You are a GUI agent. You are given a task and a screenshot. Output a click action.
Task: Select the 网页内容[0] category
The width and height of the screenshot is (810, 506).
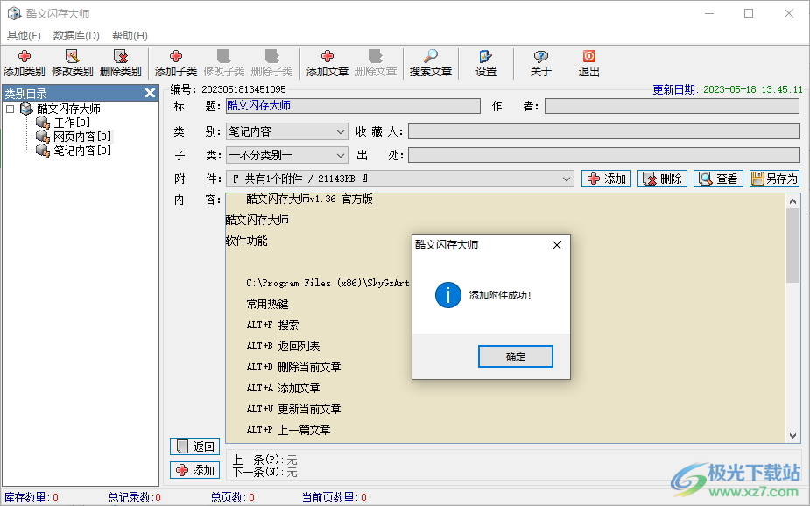click(x=82, y=137)
